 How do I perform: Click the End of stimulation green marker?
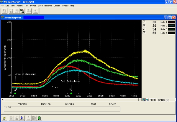71,93
